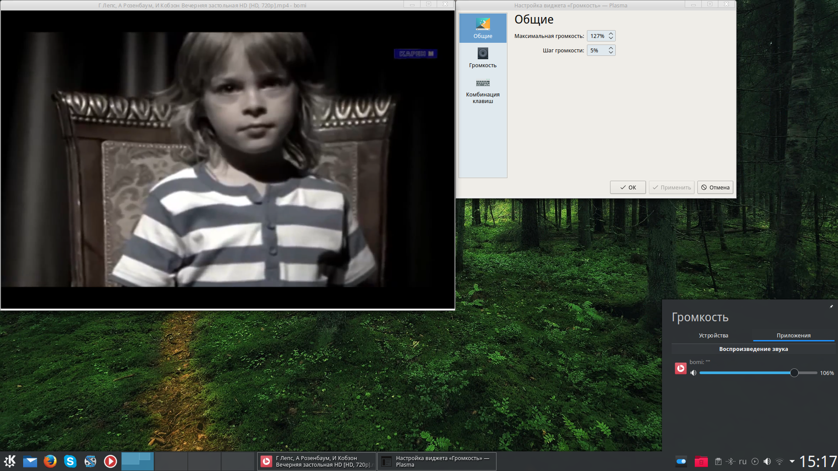Mute bomi with the speaker icon
Viewport: 838px width, 471px height.
693,373
